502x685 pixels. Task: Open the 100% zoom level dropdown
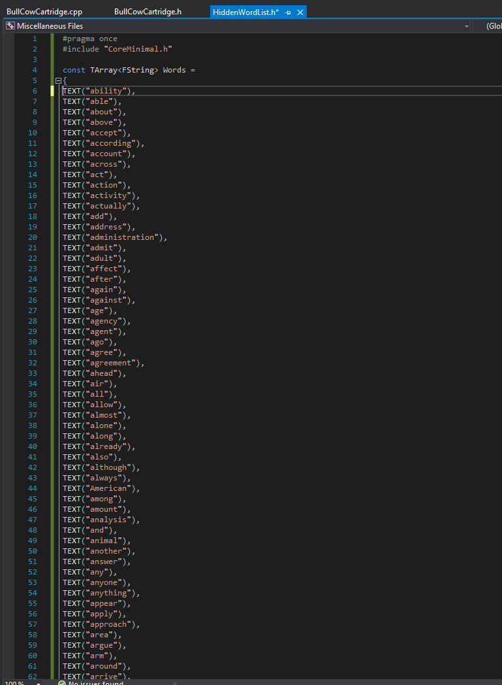[x=38, y=682]
